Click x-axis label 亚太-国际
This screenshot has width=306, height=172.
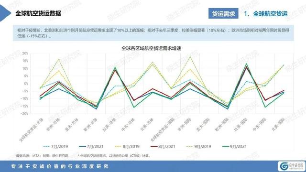[203, 124]
